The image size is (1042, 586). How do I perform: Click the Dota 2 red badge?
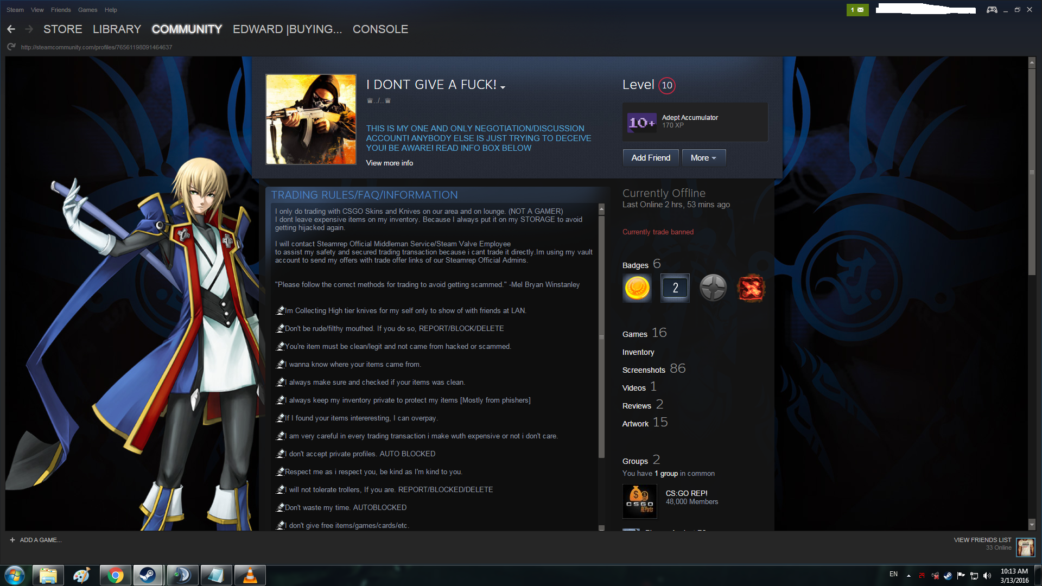pos(751,288)
